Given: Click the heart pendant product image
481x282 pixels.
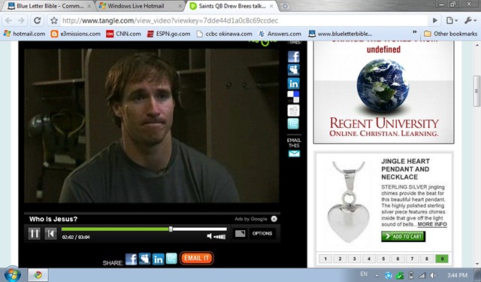Looking at the screenshot, I should (348, 202).
